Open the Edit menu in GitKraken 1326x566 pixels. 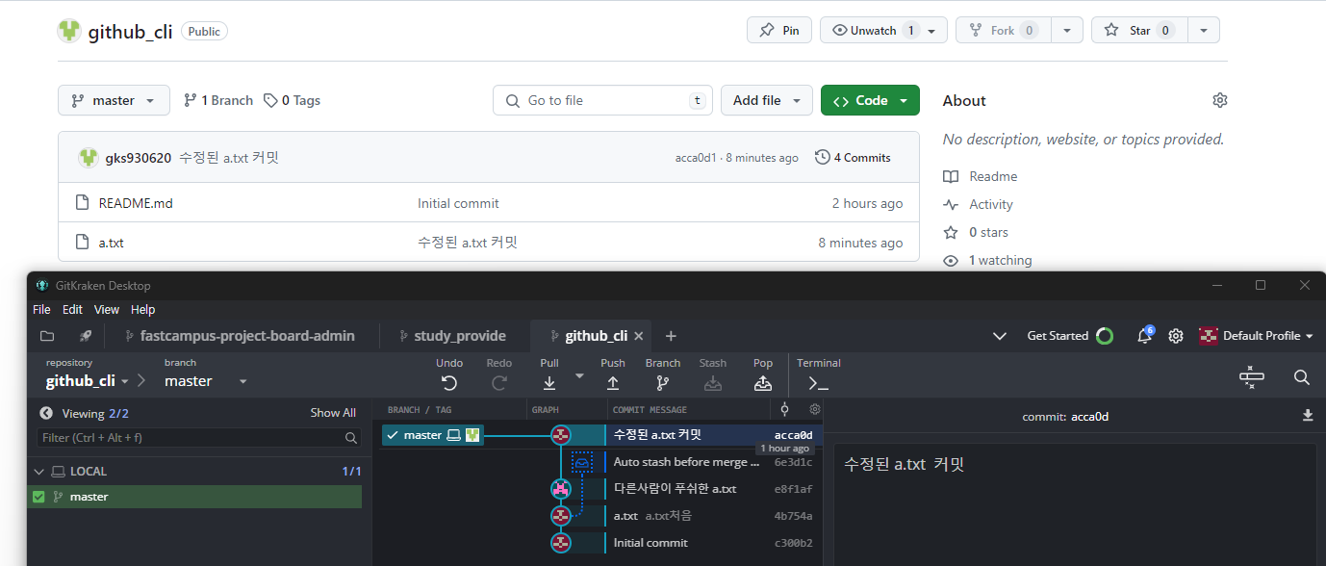click(72, 310)
